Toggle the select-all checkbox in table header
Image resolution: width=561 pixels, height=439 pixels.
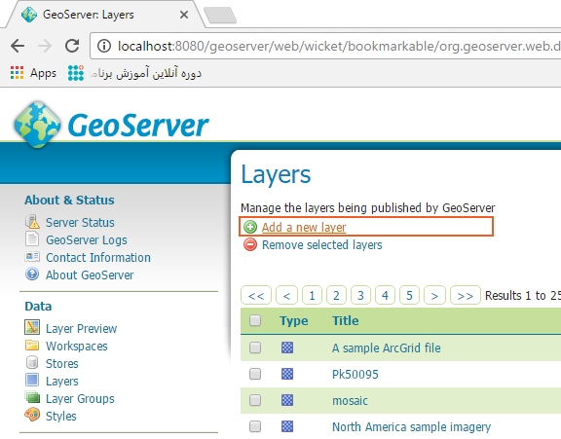[255, 320]
